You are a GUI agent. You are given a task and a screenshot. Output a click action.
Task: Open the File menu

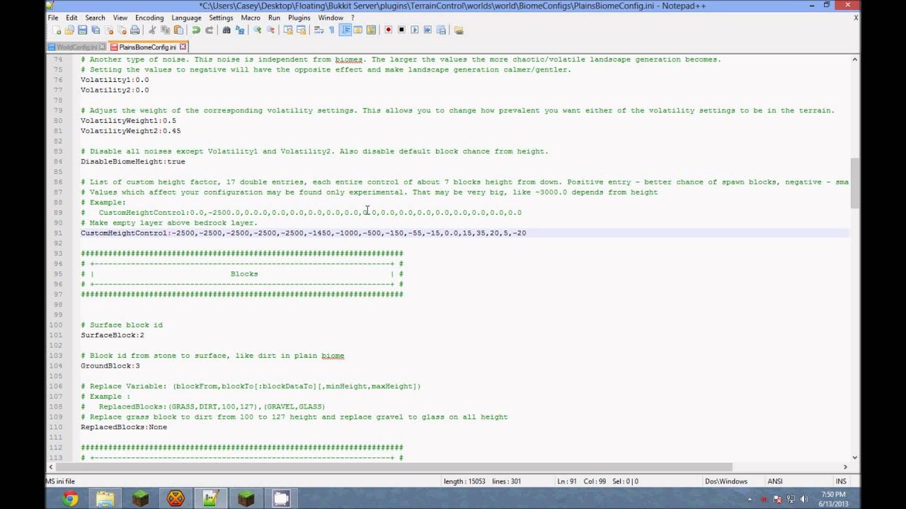coord(53,18)
